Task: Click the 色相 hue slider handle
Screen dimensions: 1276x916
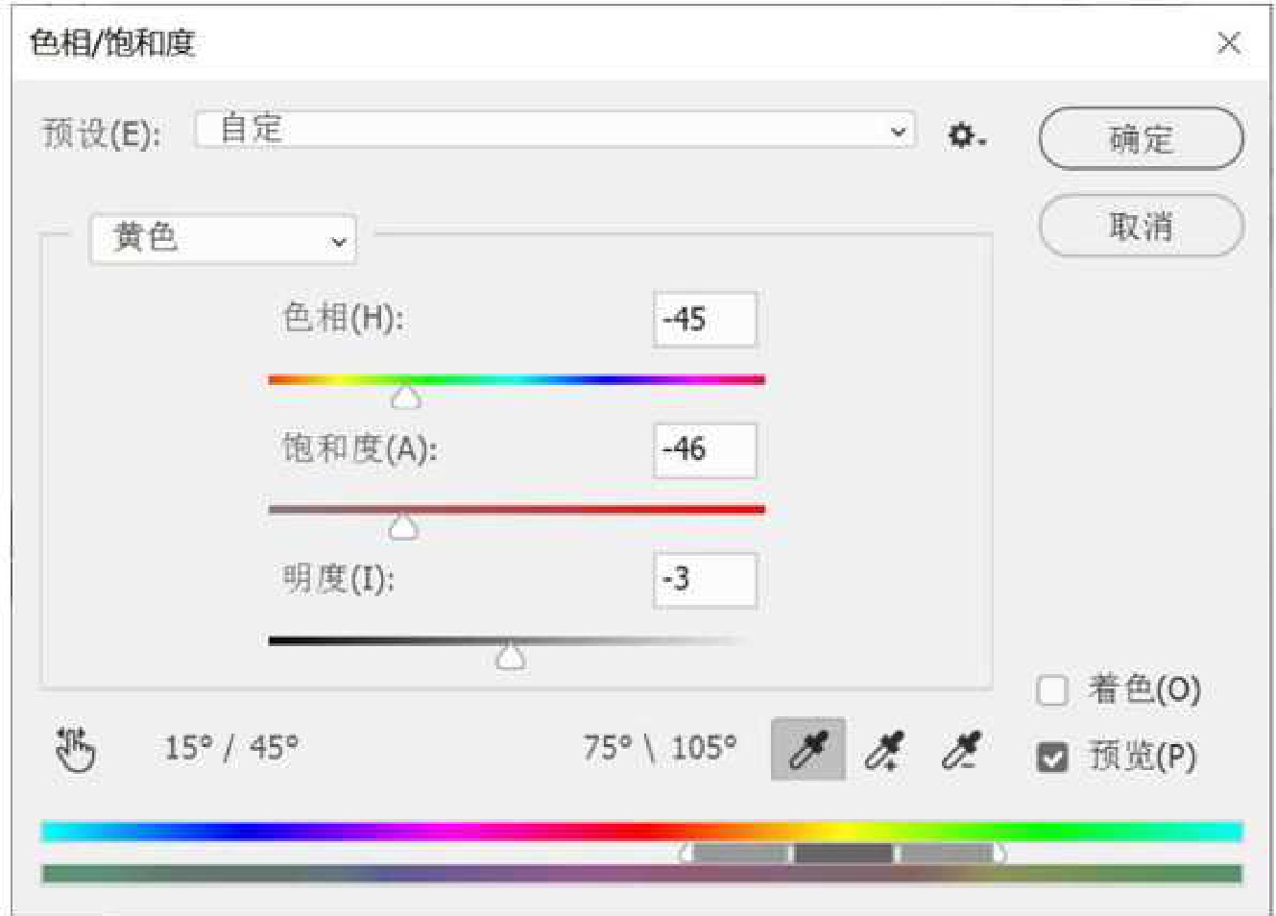Action: click(x=406, y=396)
